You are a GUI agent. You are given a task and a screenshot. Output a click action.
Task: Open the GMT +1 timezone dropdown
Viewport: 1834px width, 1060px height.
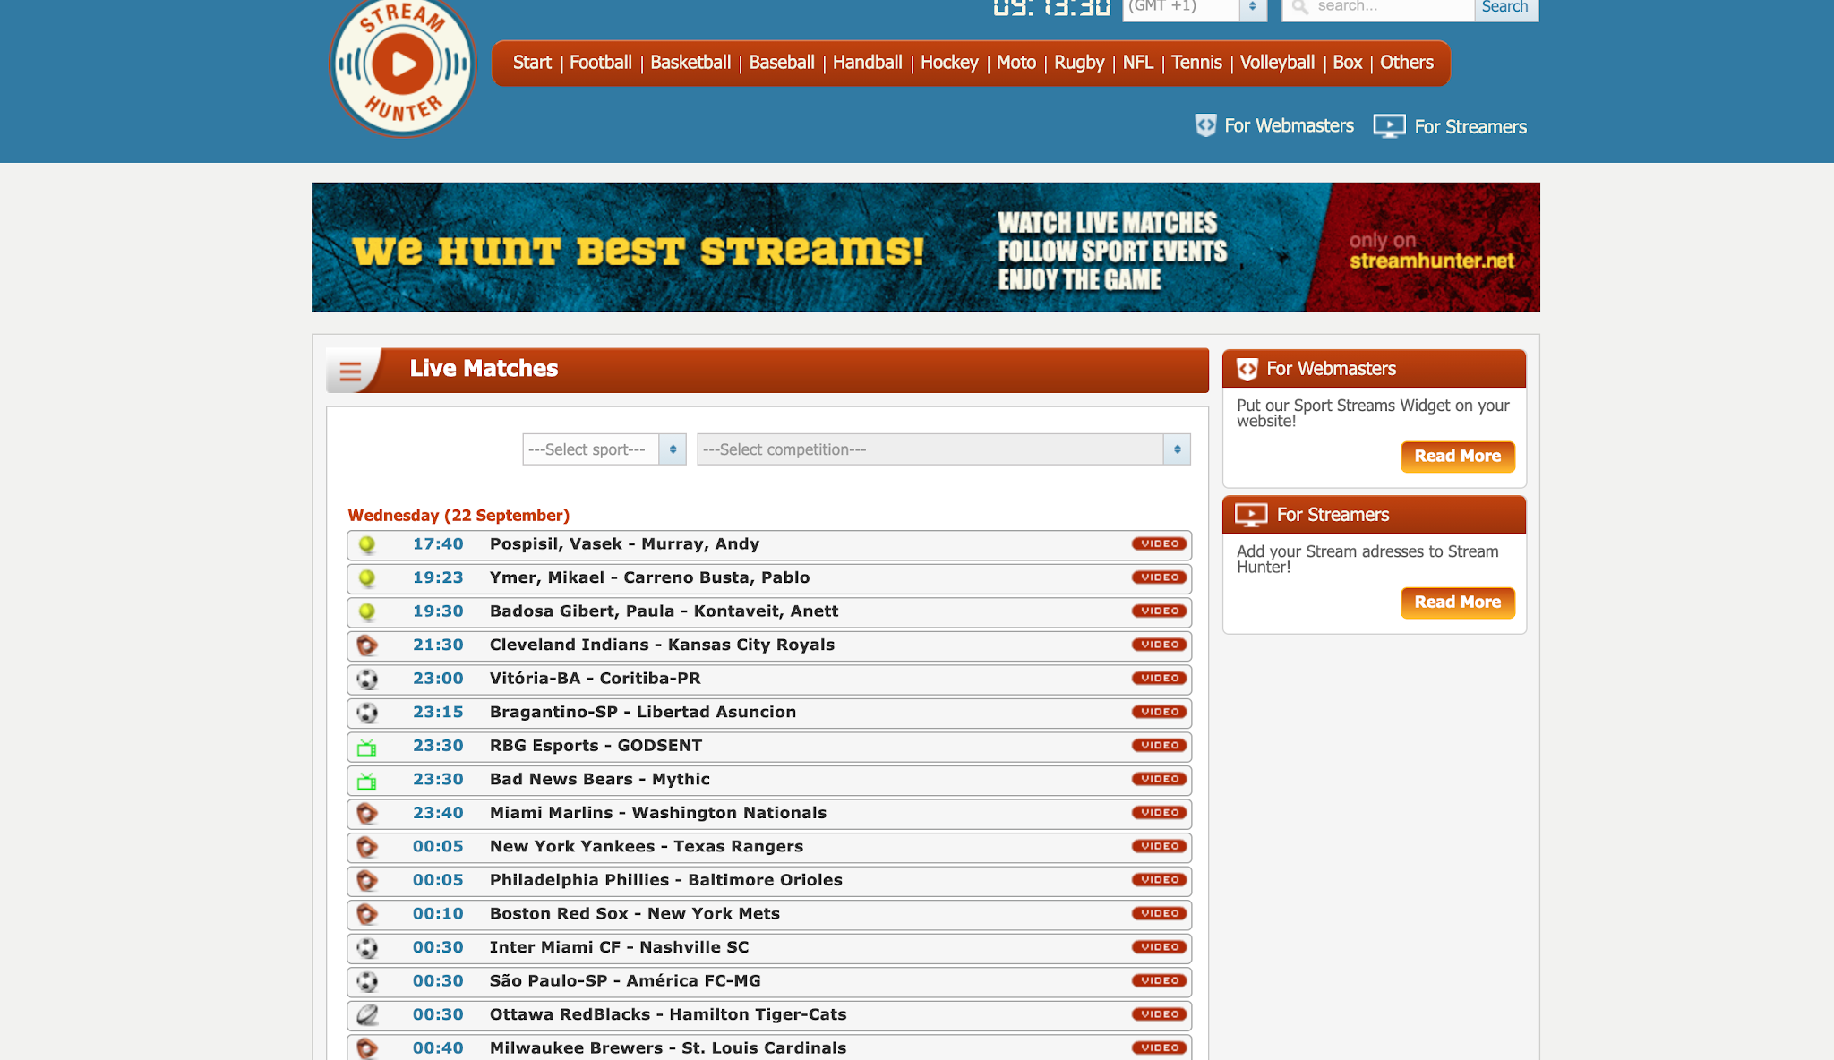1194,7
